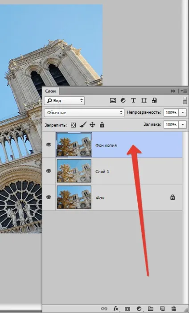The height and width of the screenshot is (313, 189).
Task: Hide the Фон background layer
Action: pyautogui.click(x=49, y=197)
